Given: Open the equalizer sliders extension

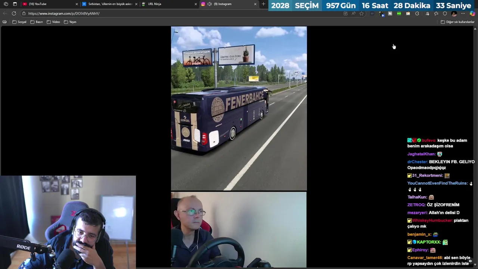Looking at the screenshot, I should [372, 13].
